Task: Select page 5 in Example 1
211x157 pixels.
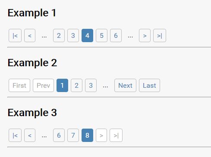Action: (x=101, y=36)
